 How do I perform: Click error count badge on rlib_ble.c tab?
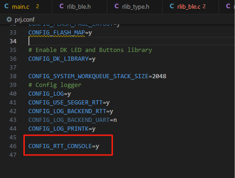204,6
